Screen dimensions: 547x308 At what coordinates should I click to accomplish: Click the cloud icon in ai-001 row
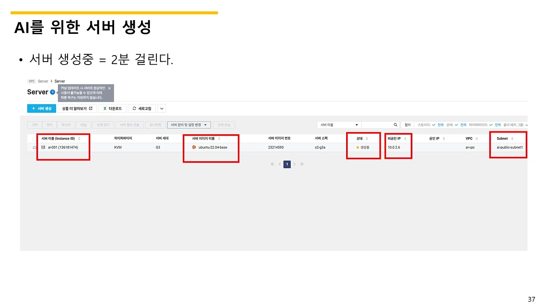35,148
